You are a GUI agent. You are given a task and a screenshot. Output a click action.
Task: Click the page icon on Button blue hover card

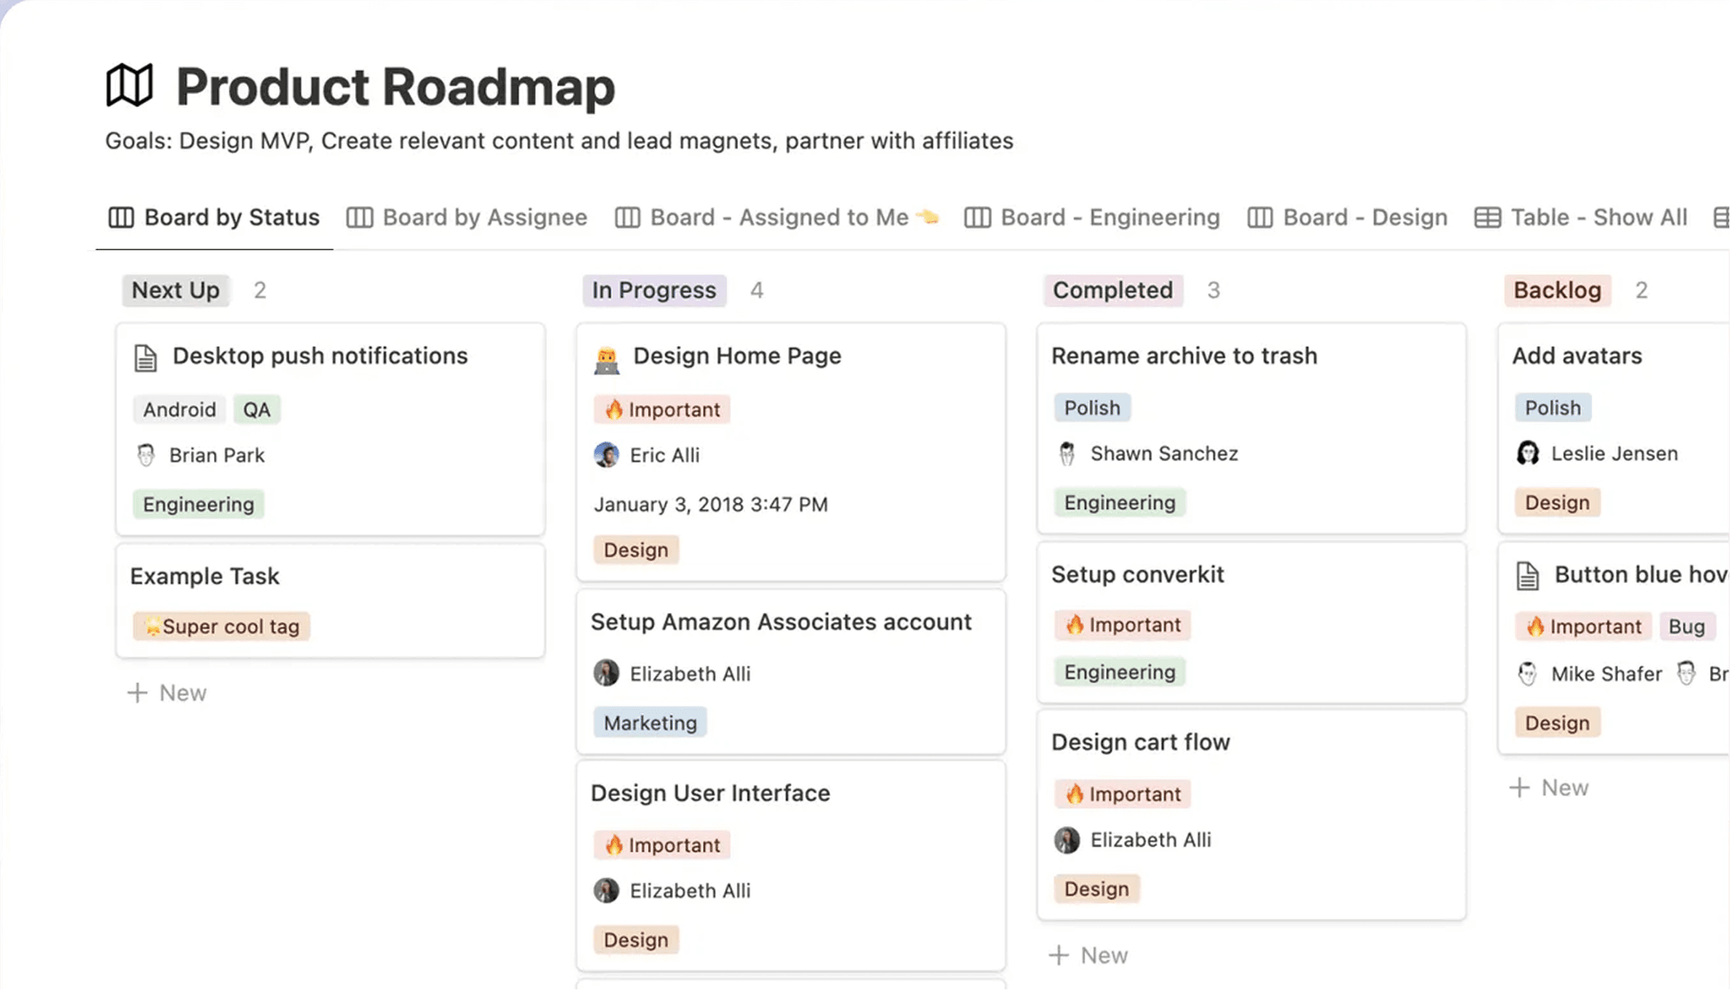point(1527,576)
